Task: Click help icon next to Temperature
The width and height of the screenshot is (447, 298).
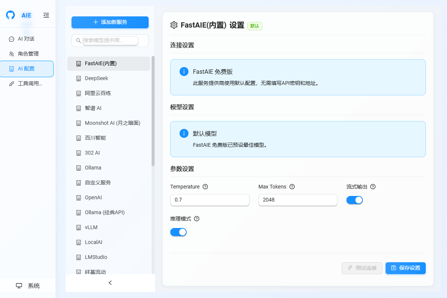Action: [205, 187]
